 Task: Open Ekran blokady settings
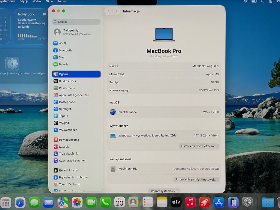click(x=76, y=170)
